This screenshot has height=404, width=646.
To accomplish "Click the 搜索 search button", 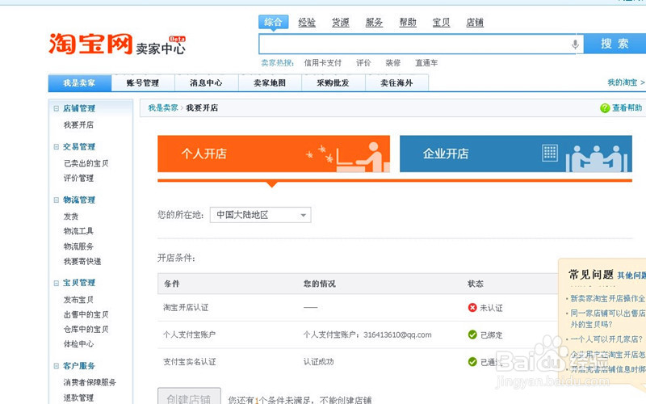I will pyautogui.click(x=615, y=44).
